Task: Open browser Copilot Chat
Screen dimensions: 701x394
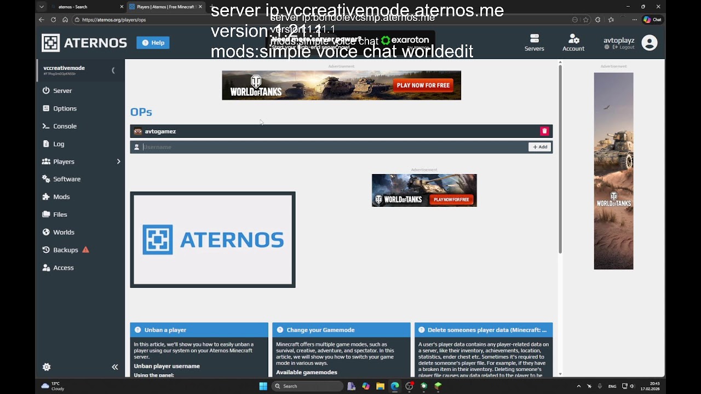Action: point(652,20)
